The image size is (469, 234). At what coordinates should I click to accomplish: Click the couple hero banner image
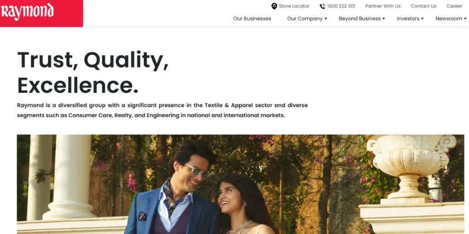240,184
